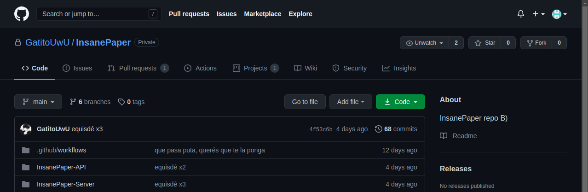Open the InsanePaper-API folder
Viewport: 588px width, 192px height.
click(x=62, y=167)
